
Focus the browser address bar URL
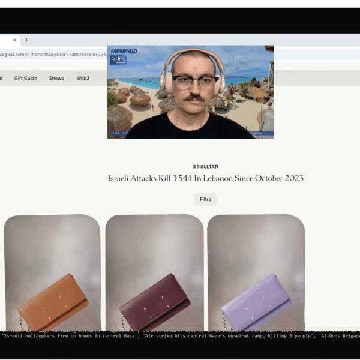(54, 54)
